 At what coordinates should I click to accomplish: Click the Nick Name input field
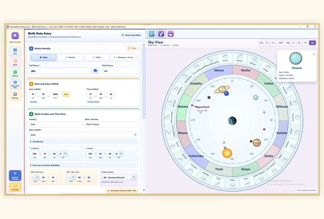(120, 71)
